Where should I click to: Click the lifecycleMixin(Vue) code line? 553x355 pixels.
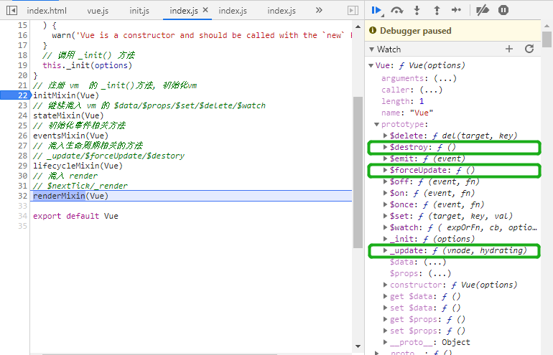tap(78, 166)
